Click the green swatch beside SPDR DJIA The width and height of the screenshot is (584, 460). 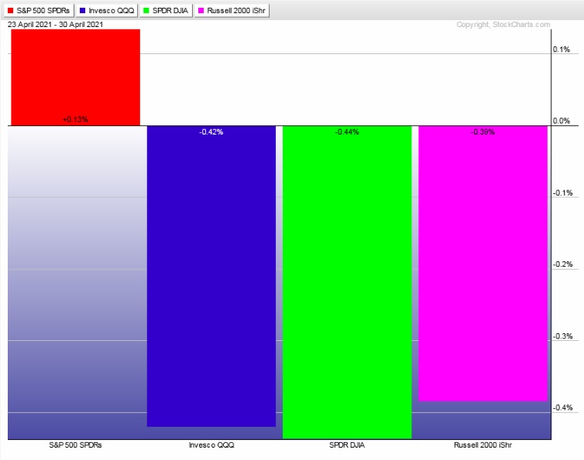pos(146,10)
